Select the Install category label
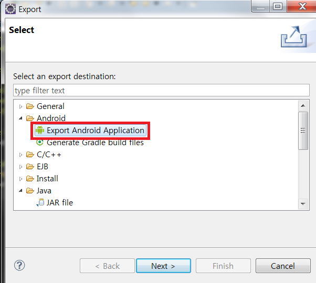Image resolution: width=316 pixels, height=283 pixels. click(47, 179)
